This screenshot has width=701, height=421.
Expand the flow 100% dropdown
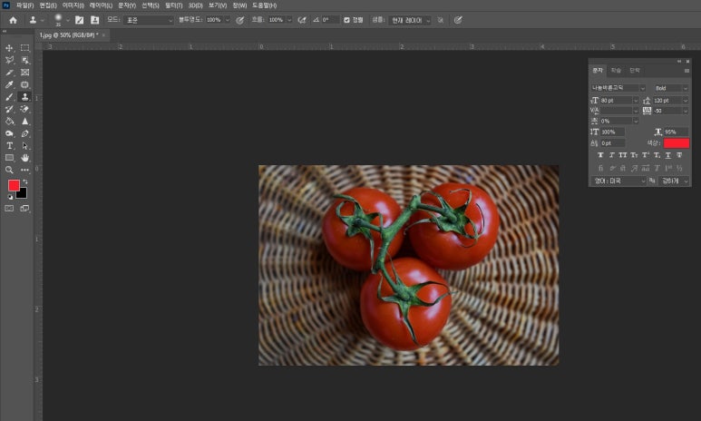point(289,20)
